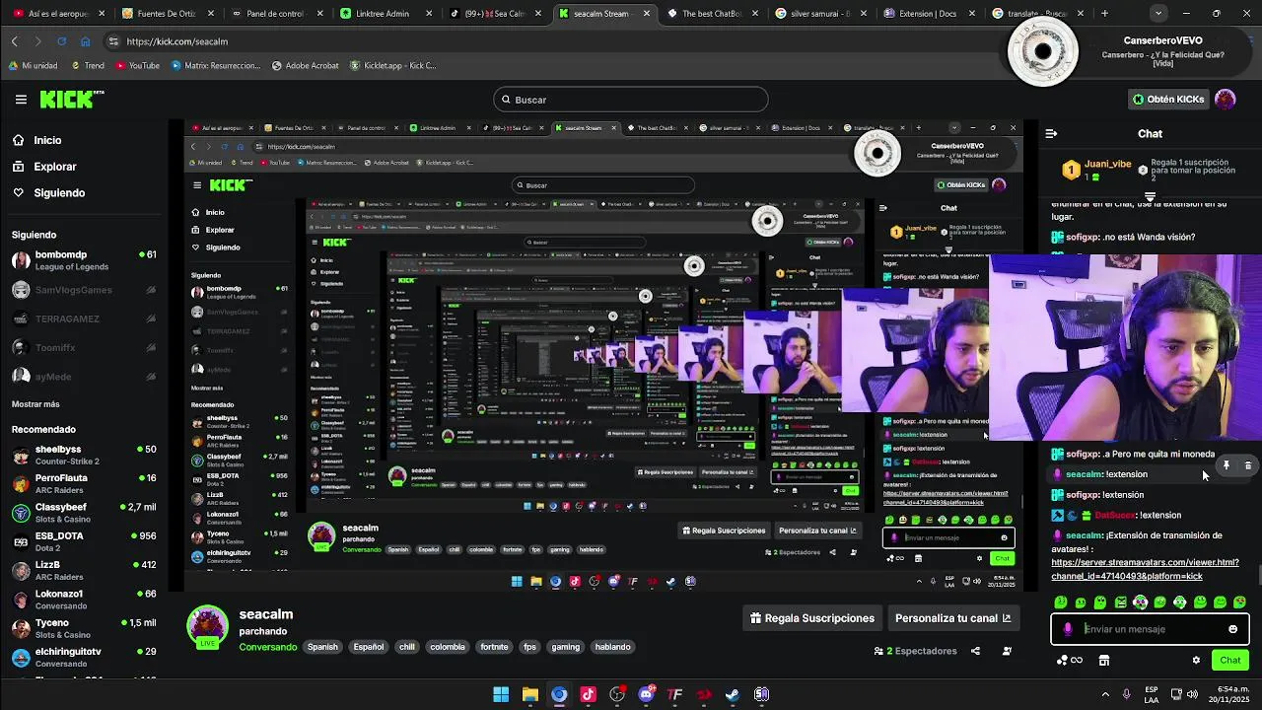Screen dimensions: 1262x710
Task: Switch to the Extension | Docs tab
Action: pos(928,14)
